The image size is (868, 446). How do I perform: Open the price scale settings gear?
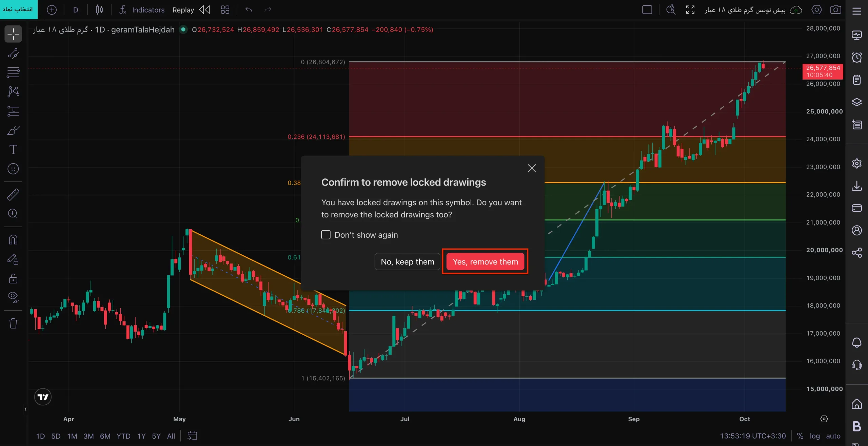click(x=824, y=419)
